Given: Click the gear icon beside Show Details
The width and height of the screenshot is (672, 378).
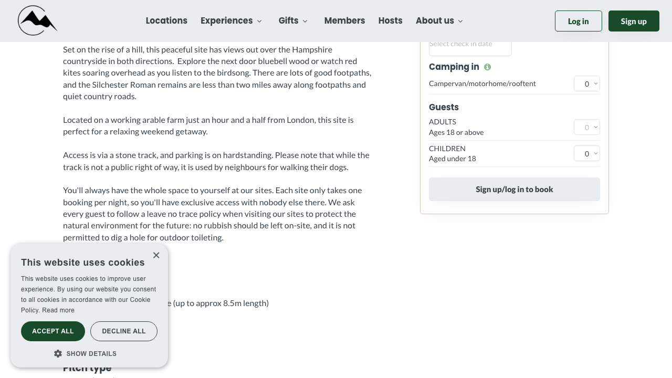Looking at the screenshot, I should tap(58, 354).
